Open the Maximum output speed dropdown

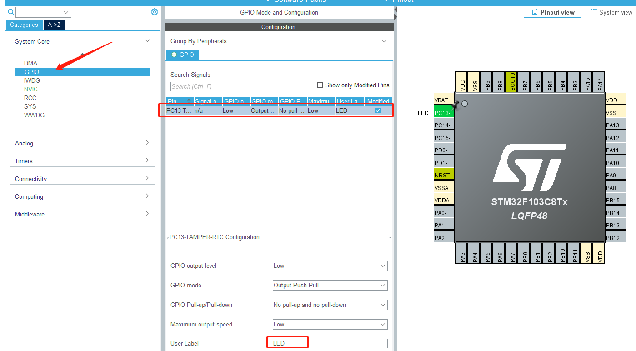click(x=330, y=324)
